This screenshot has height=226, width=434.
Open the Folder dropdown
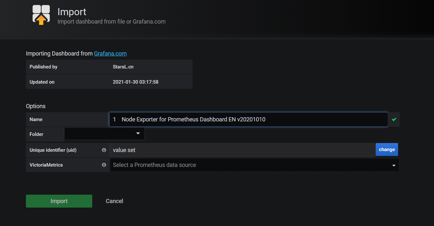tap(105, 134)
